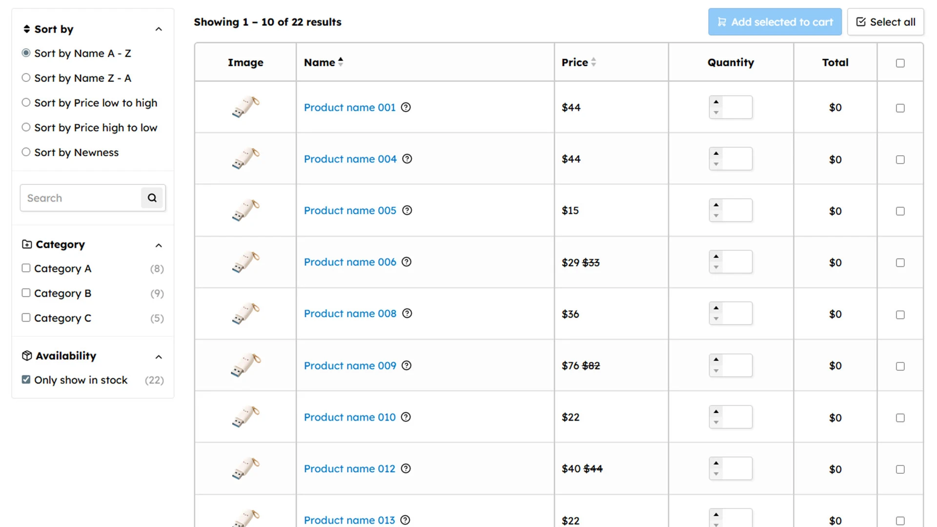The width and height of the screenshot is (937, 527).
Task: Click help icon beside Product name 012
Action: click(x=406, y=468)
